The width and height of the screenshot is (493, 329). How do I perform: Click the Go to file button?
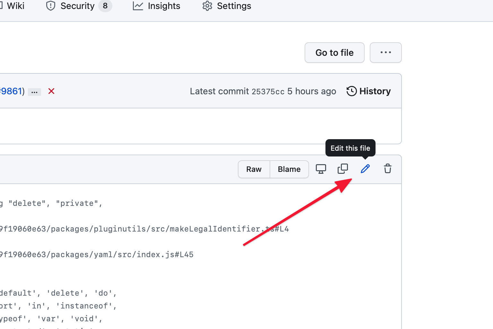pyautogui.click(x=334, y=53)
